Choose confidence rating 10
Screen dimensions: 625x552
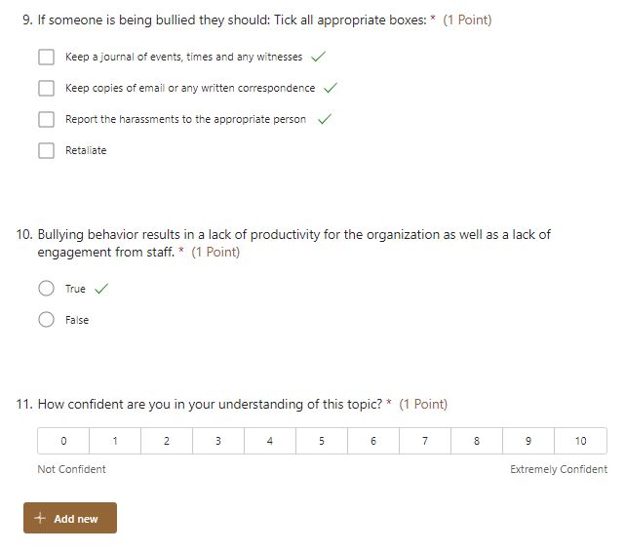pos(581,441)
